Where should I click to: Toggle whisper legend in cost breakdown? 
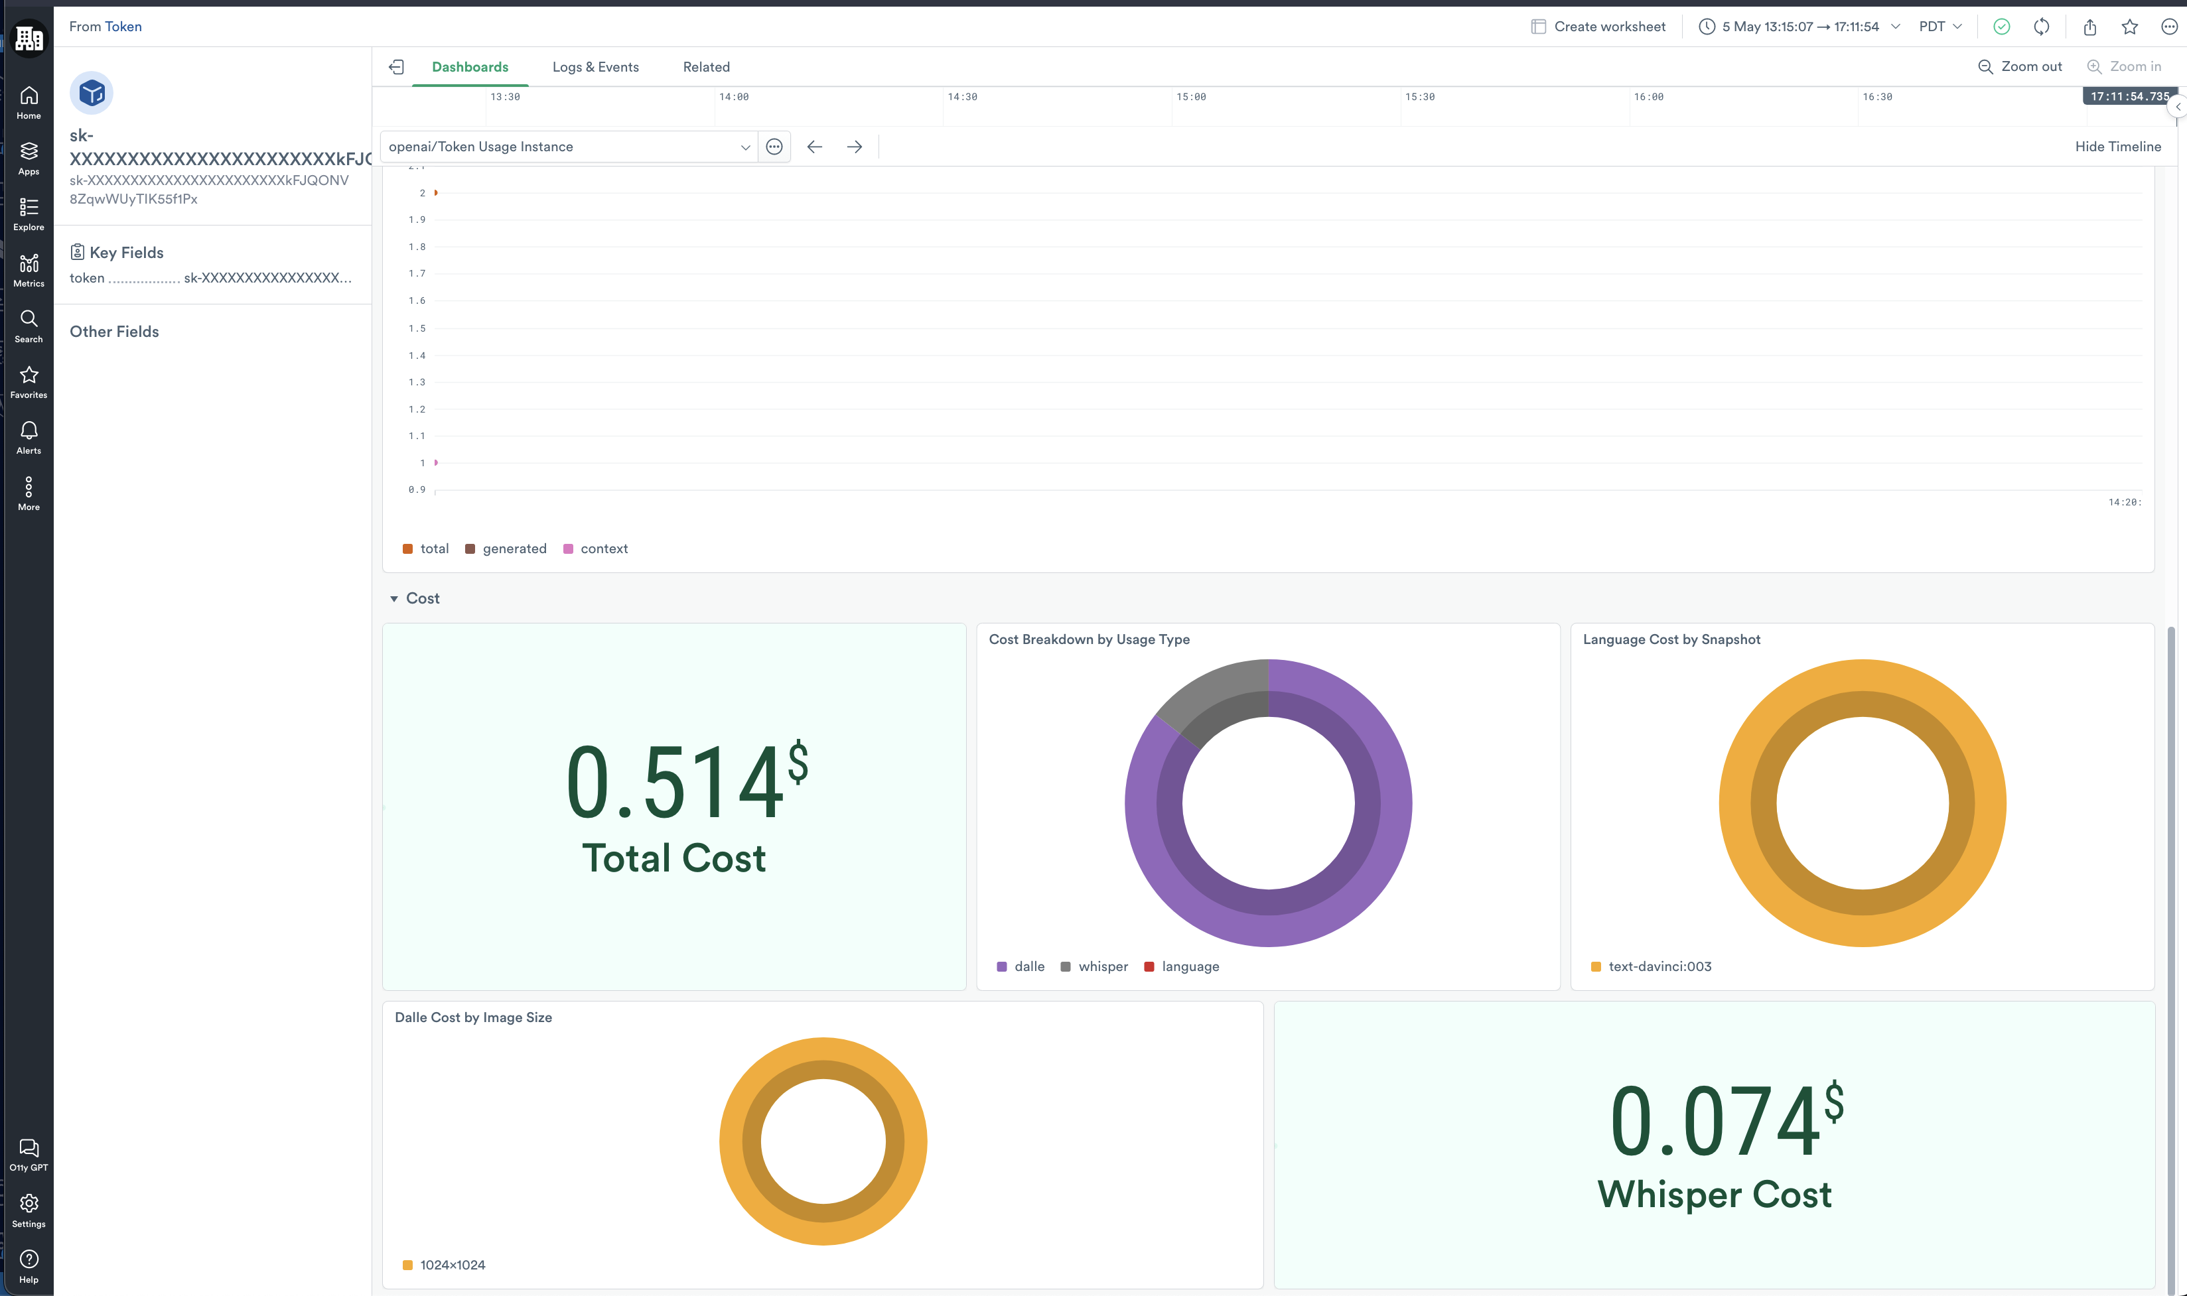[1094, 967]
